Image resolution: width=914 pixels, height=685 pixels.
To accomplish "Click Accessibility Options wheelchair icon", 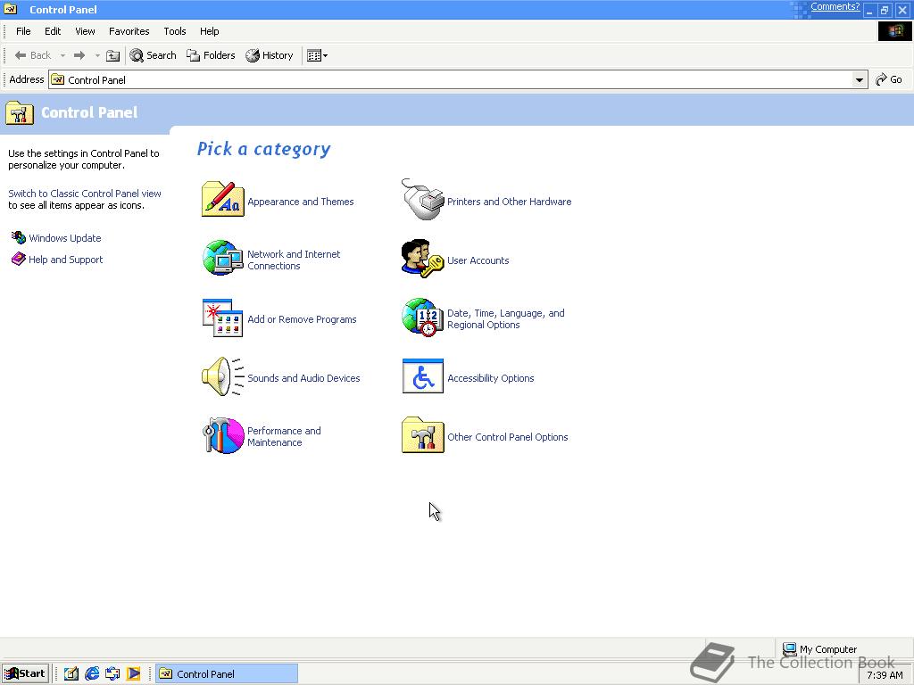I will 422,376.
